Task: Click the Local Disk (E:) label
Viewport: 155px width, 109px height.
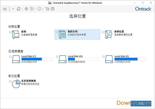Action: click(x=122, y=56)
